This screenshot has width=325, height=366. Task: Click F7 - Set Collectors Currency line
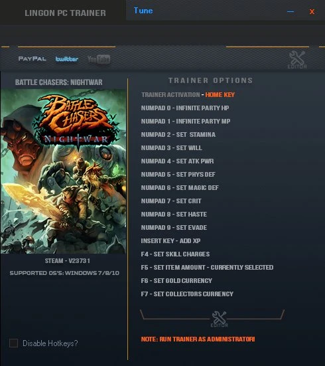187,294
